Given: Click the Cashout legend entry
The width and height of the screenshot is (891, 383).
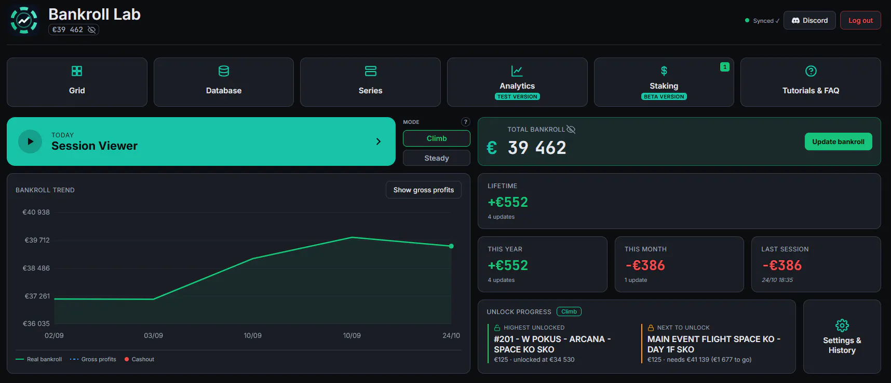Looking at the screenshot, I should click(139, 359).
